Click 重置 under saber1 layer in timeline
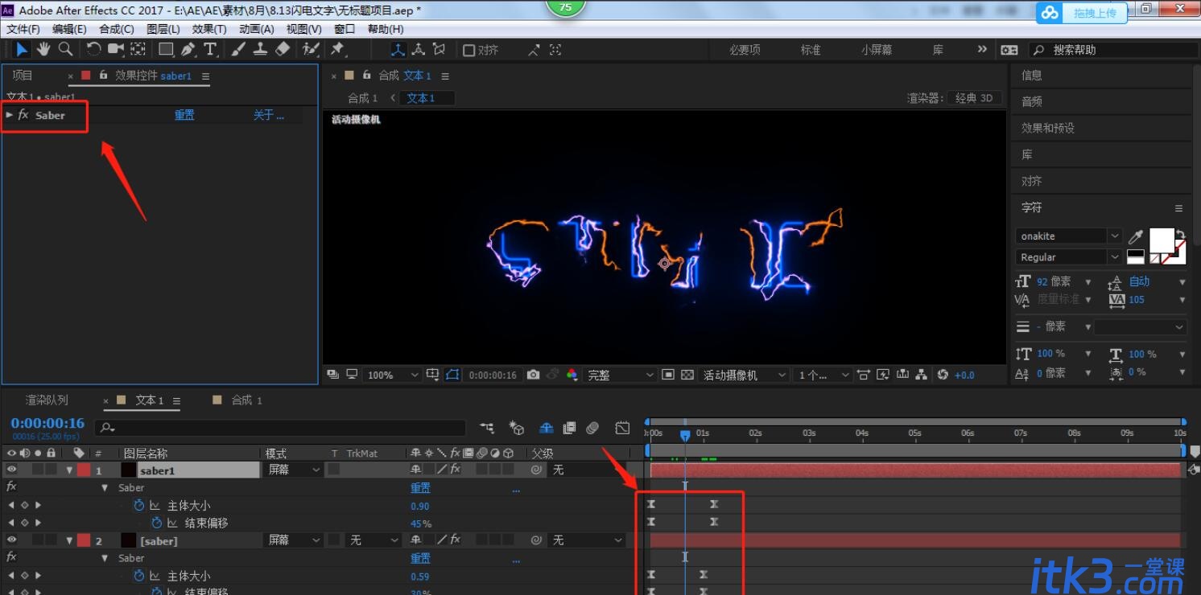Image resolution: width=1201 pixels, height=595 pixels. click(420, 487)
